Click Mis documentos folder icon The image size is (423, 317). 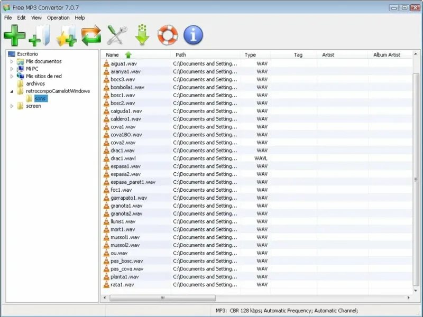[x=21, y=61]
